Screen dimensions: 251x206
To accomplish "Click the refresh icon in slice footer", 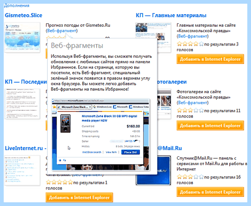I will click(64, 160).
